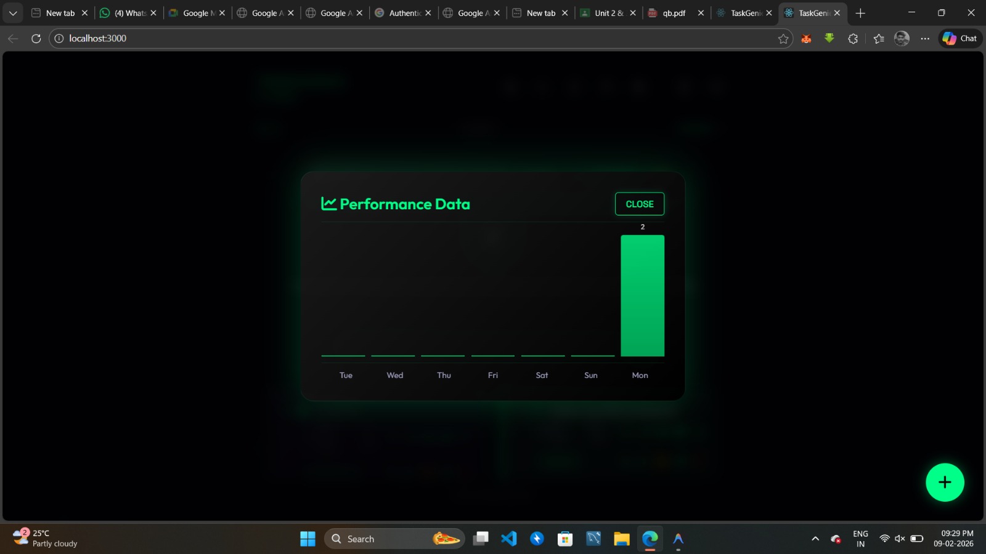This screenshot has height=554, width=986.
Task: Click the Mon label on the chart axis
Action: pos(640,375)
